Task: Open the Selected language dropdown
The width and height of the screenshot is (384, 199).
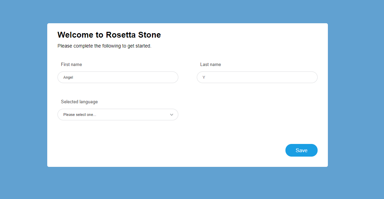Action: 118,115
